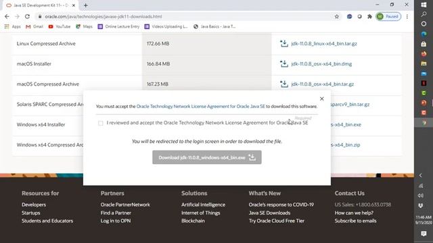This screenshot has height=243, width=433.
Task: Close the license agreement dialog
Action: pos(322,99)
